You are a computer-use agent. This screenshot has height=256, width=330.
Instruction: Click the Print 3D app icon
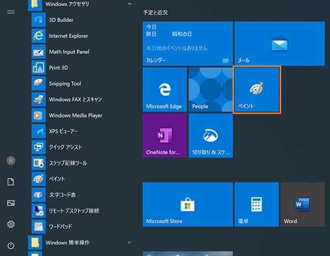[38, 68]
